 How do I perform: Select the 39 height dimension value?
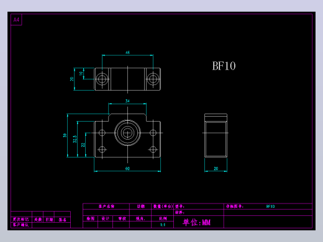pyautogui.click(x=65, y=135)
